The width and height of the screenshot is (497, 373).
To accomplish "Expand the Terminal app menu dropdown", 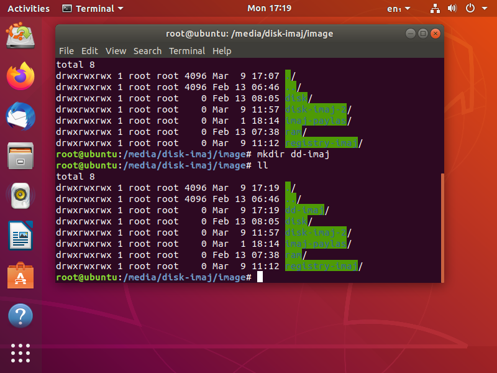I will (x=93, y=9).
